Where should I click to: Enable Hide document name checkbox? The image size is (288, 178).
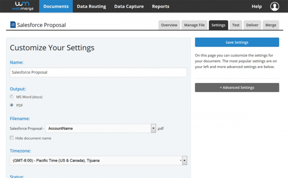pos(12,138)
